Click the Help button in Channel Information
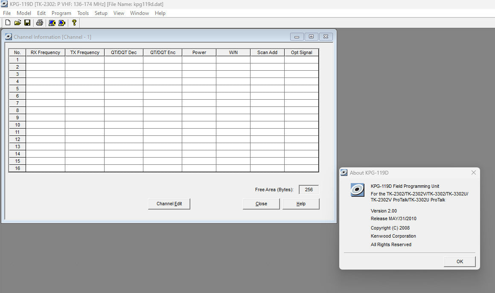495x293 pixels. [301, 204]
